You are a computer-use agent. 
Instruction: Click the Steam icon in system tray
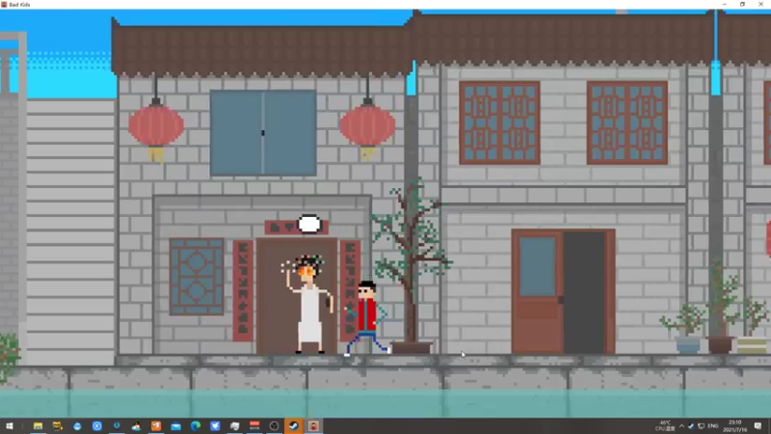[x=691, y=426]
